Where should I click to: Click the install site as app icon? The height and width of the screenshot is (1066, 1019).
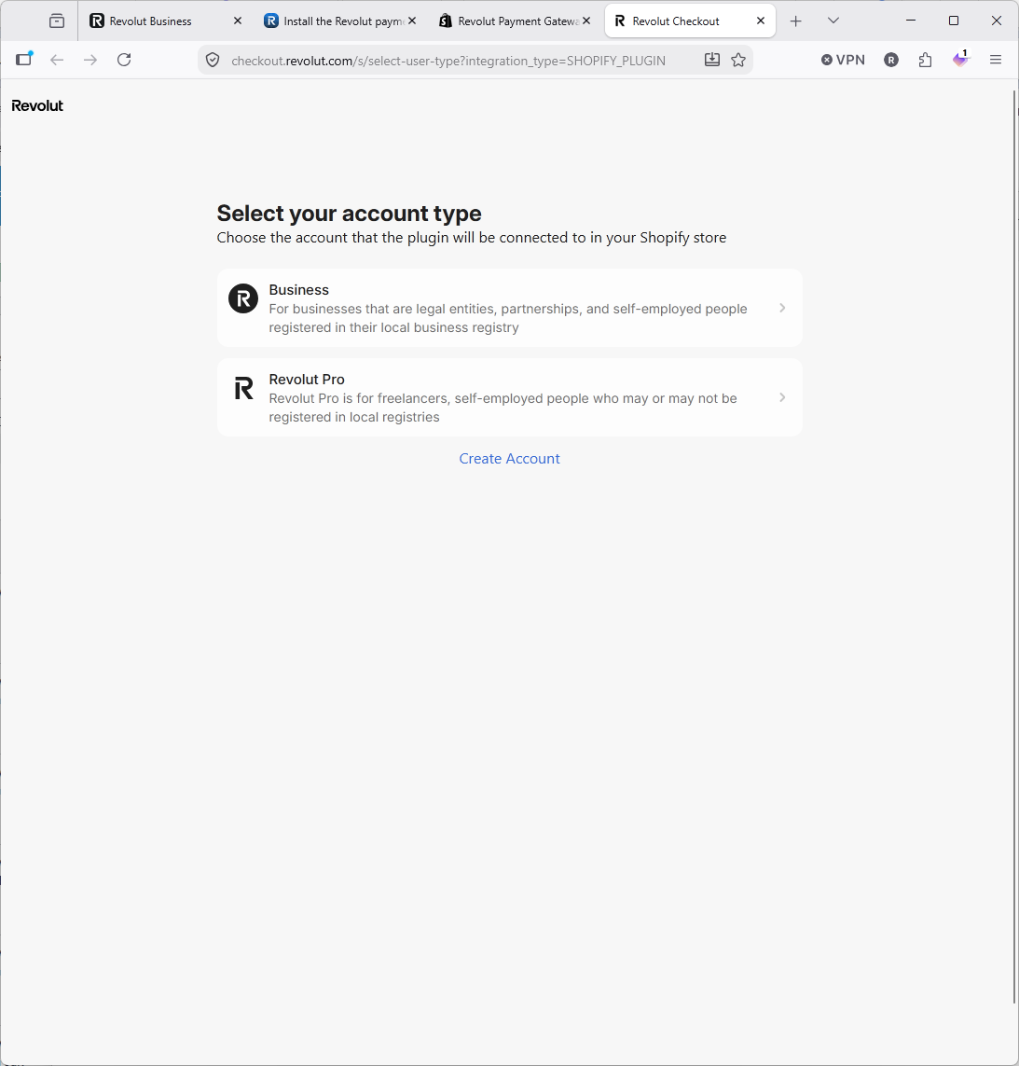(x=711, y=60)
